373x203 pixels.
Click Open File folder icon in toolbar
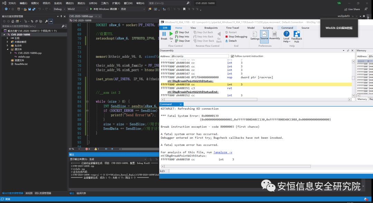[x=25, y=9]
